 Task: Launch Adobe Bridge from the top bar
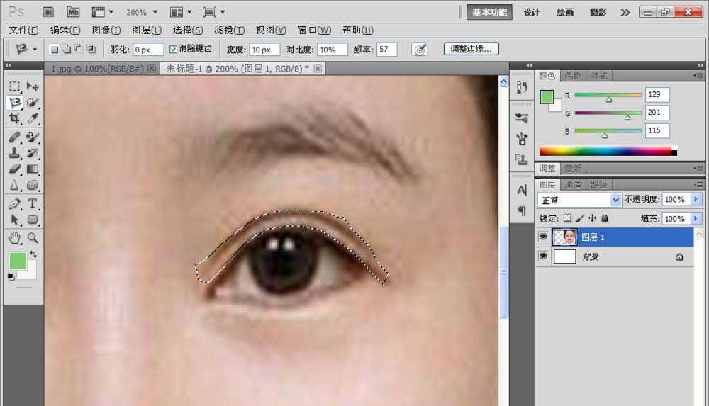point(48,12)
